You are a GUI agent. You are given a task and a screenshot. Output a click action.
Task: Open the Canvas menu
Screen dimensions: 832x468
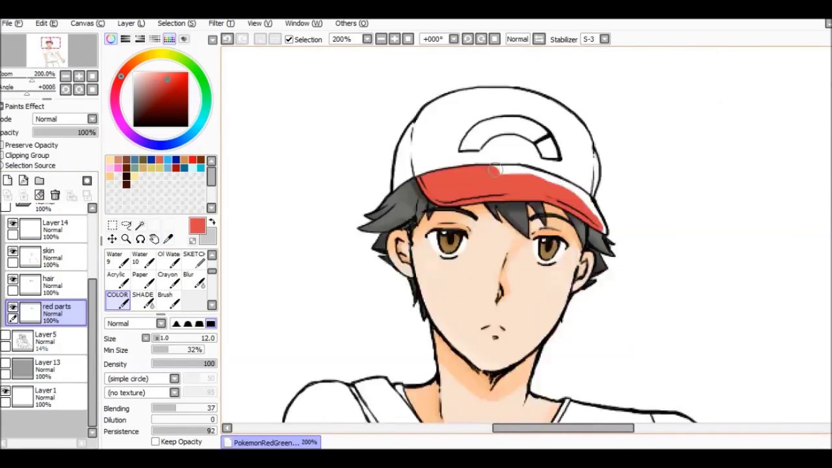(87, 23)
